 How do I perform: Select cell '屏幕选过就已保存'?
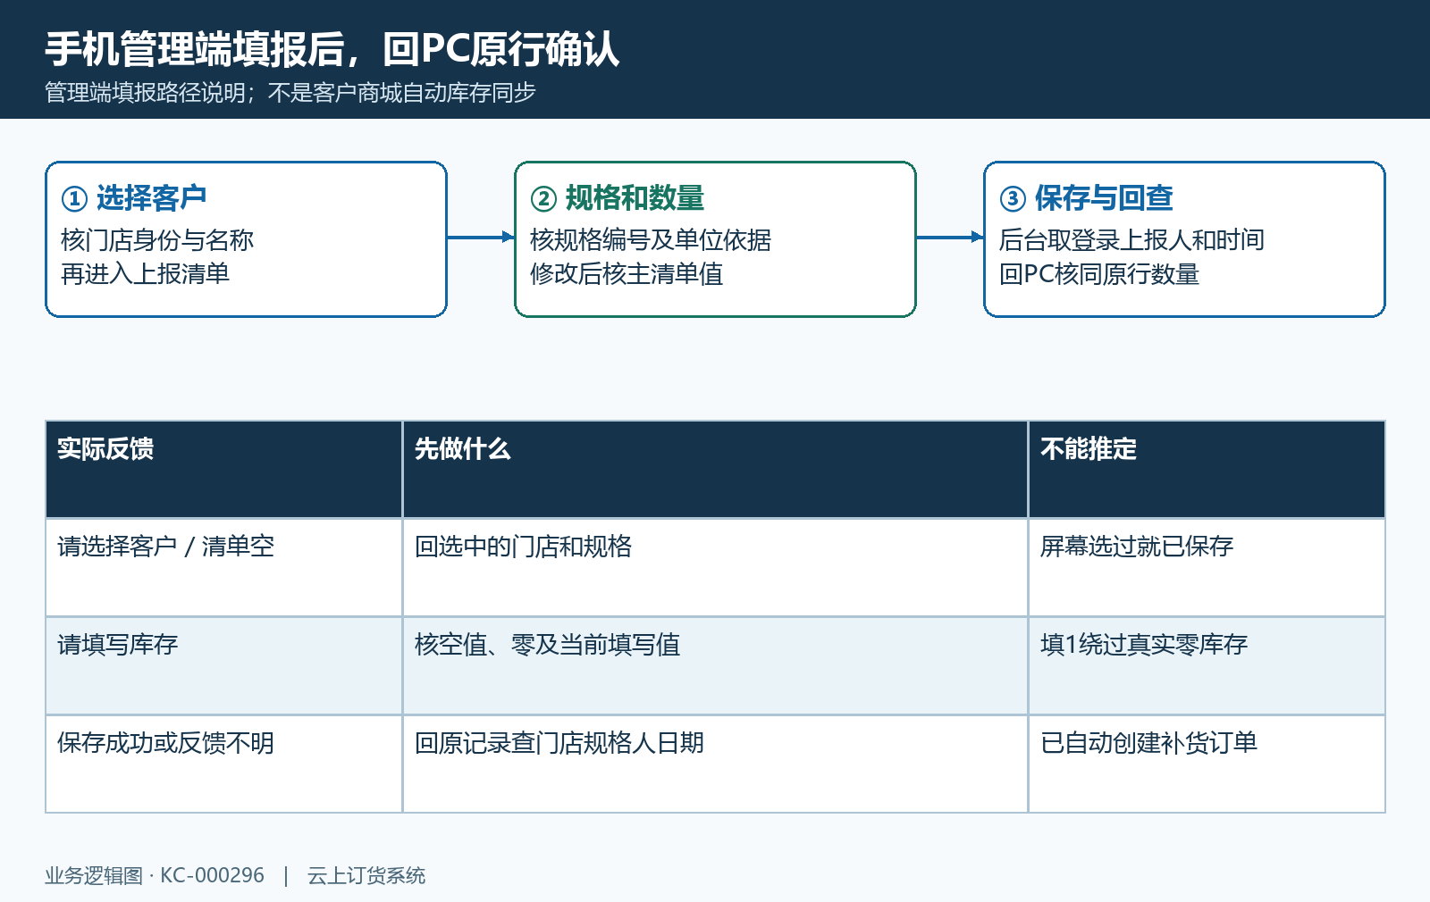click(x=1207, y=568)
